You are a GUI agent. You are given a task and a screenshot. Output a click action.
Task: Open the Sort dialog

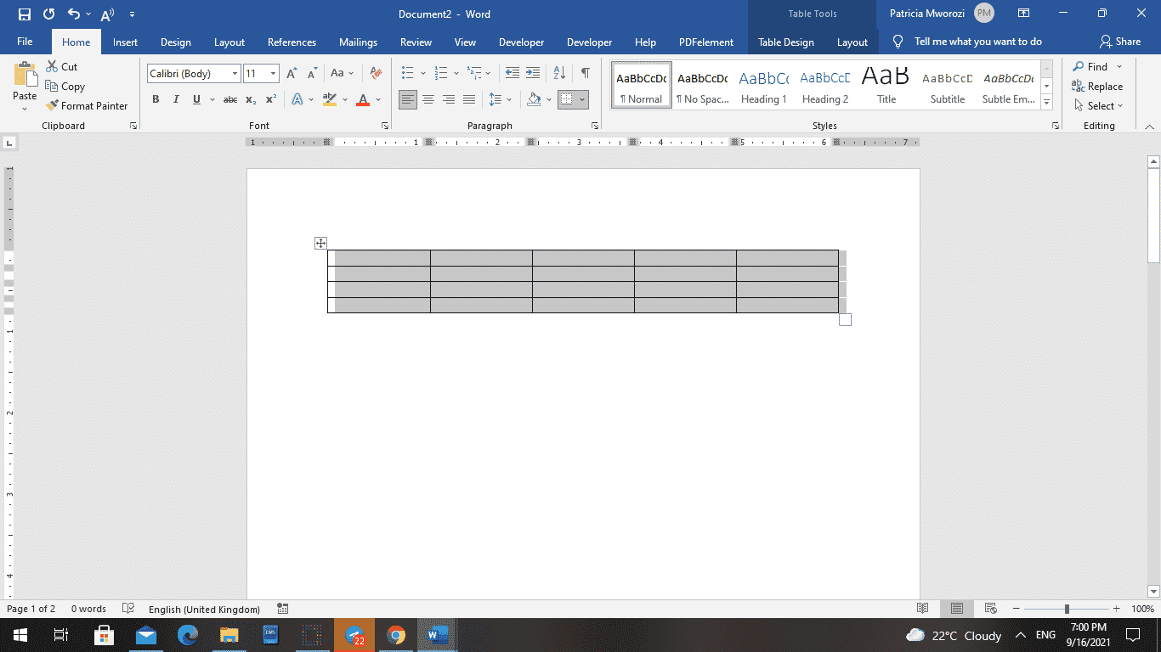click(x=558, y=73)
